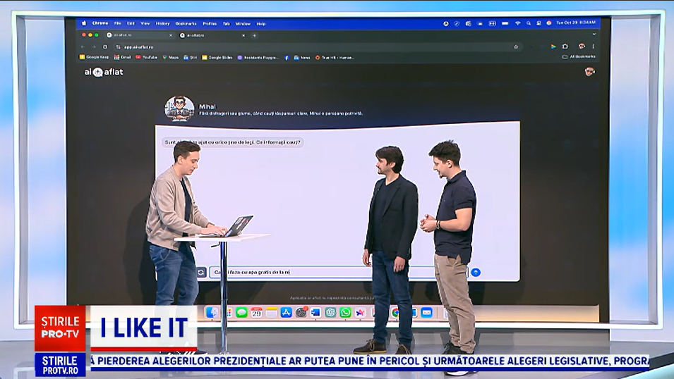Click the ai aflat logo

coord(104,72)
